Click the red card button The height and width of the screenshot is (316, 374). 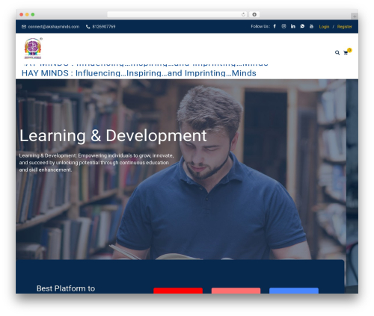coord(178,291)
